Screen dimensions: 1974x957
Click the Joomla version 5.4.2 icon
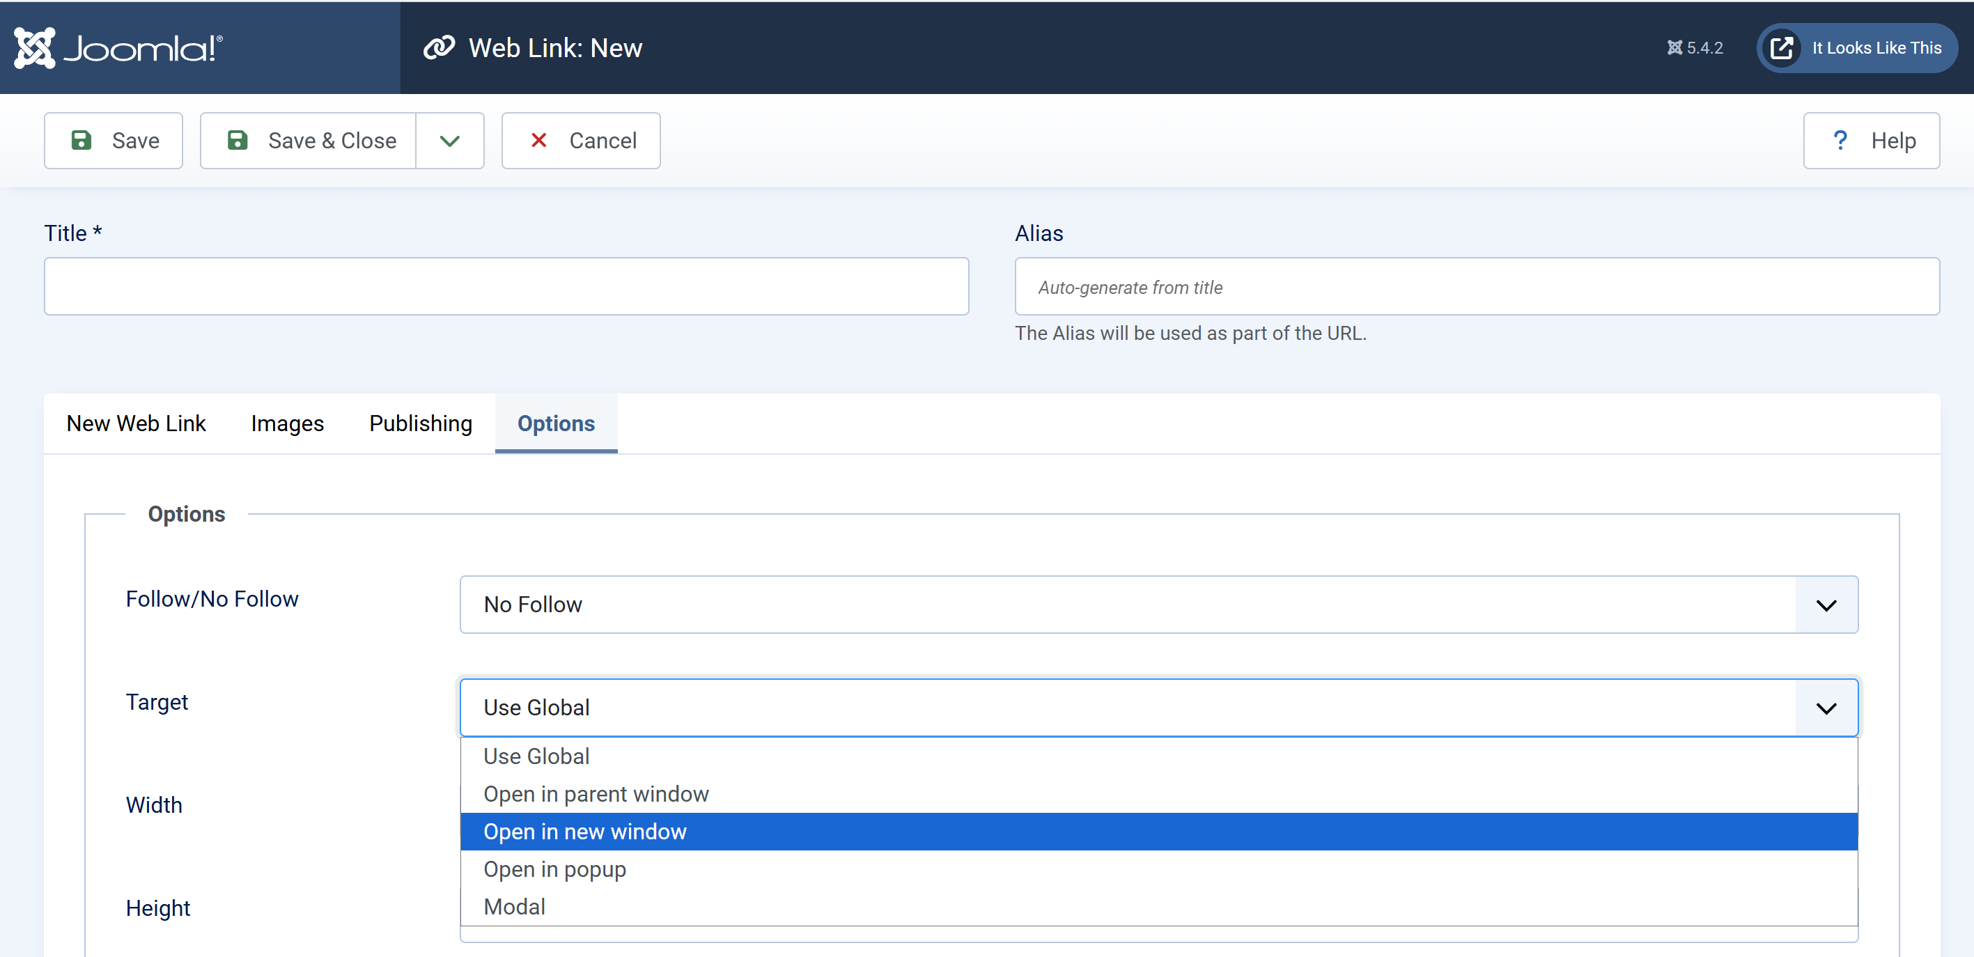[x=1674, y=47]
